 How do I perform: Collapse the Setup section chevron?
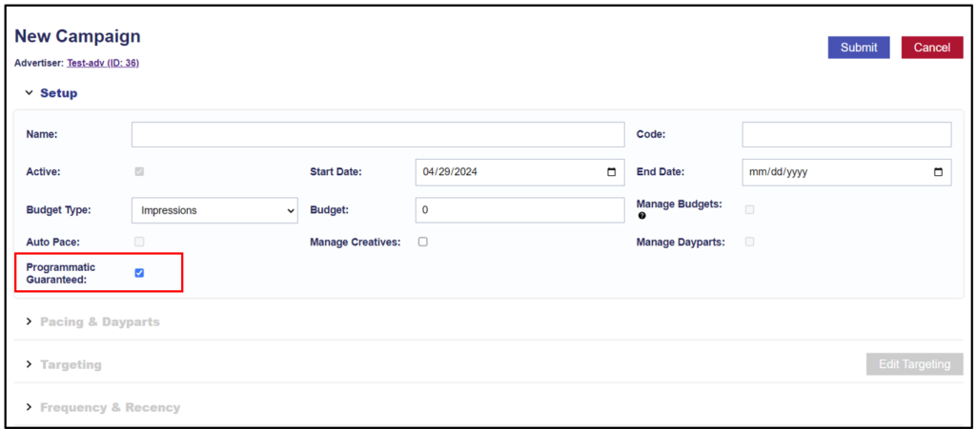29,93
